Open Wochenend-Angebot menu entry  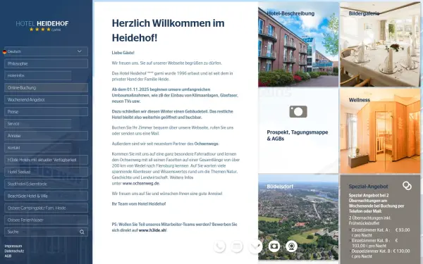(46, 100)
